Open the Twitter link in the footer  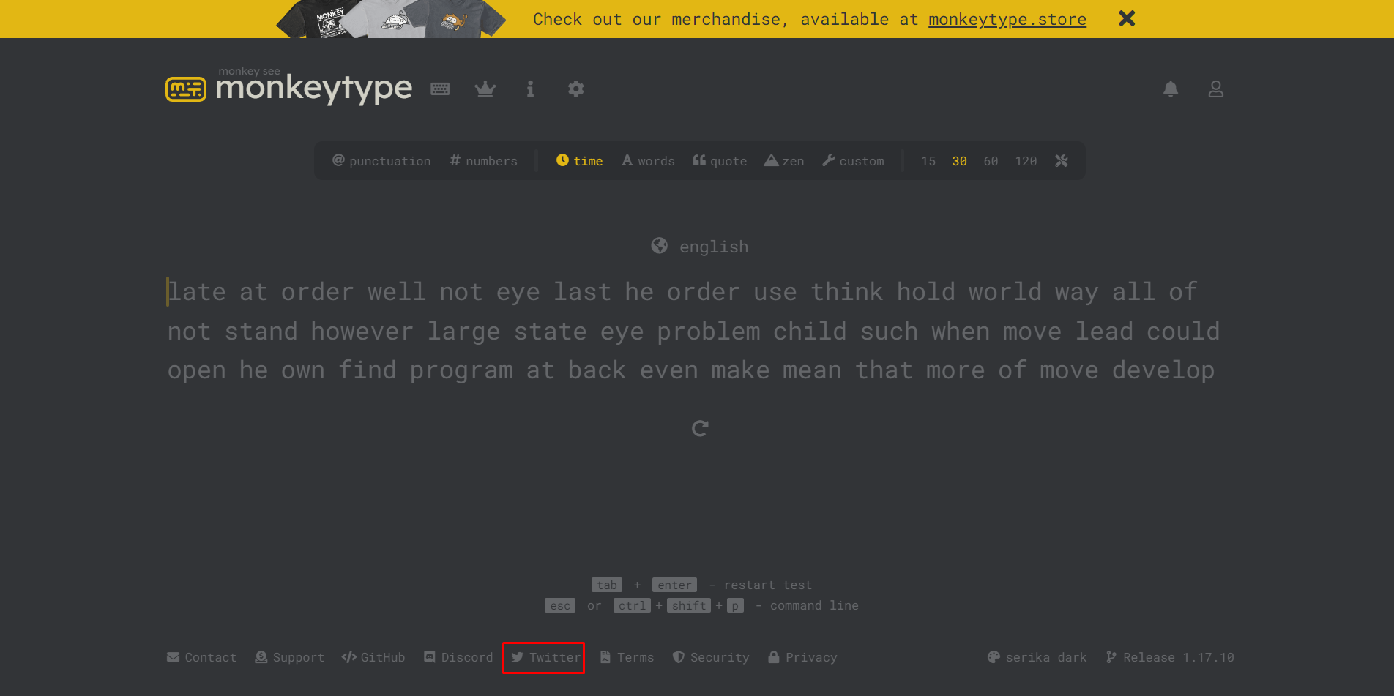544,657
